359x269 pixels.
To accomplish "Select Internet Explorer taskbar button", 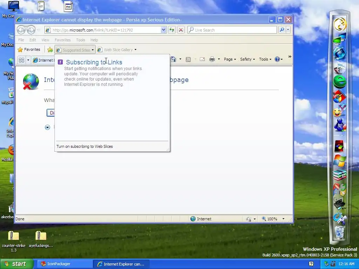I will 121,264.
